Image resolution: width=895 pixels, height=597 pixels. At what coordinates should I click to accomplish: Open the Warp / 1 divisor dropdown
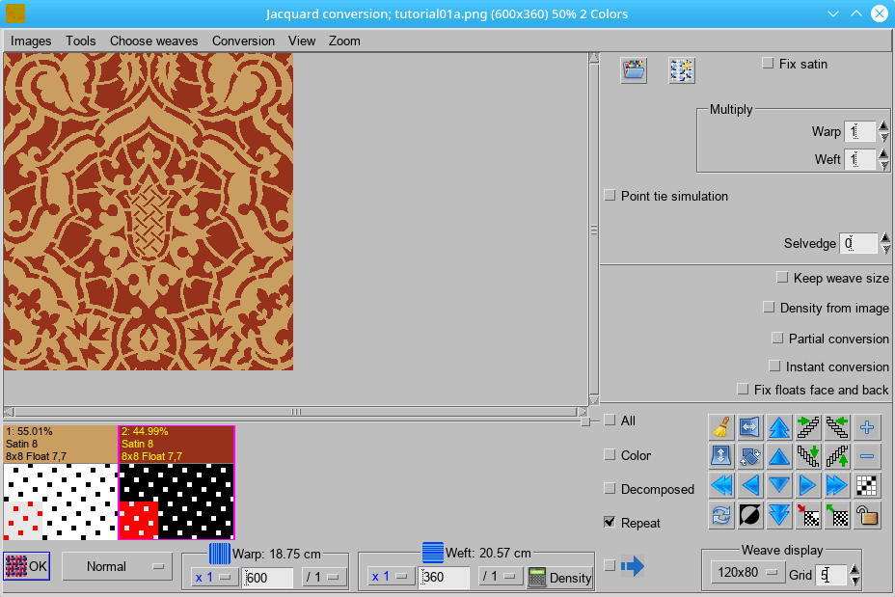coord(324,577)
